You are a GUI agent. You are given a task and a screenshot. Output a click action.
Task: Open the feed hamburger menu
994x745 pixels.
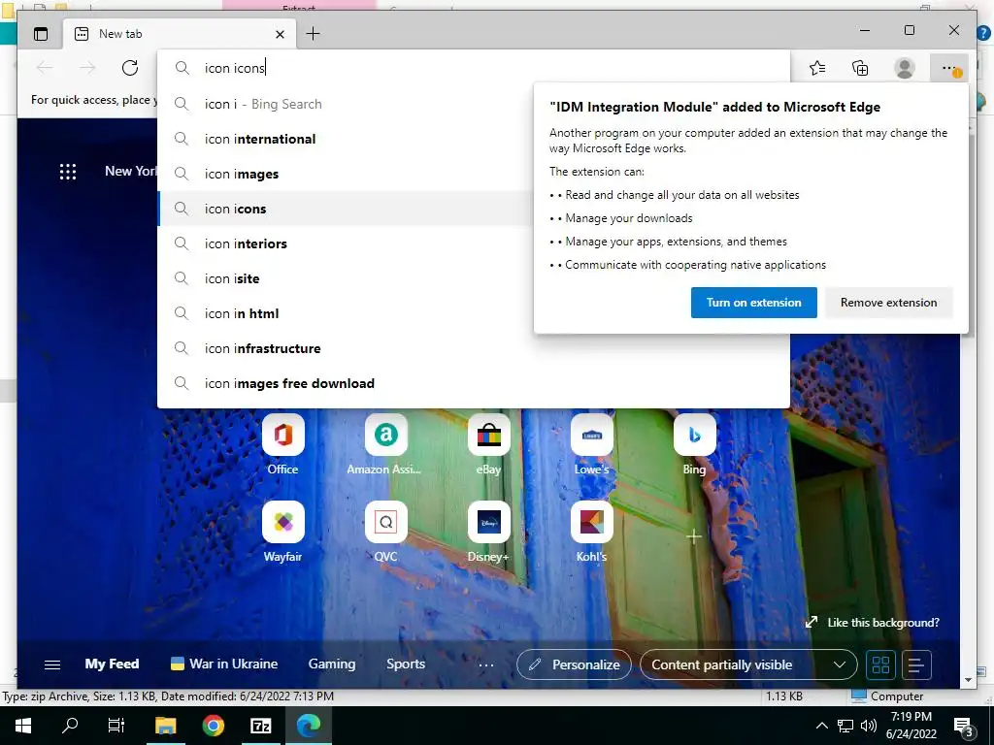[52, 664]
